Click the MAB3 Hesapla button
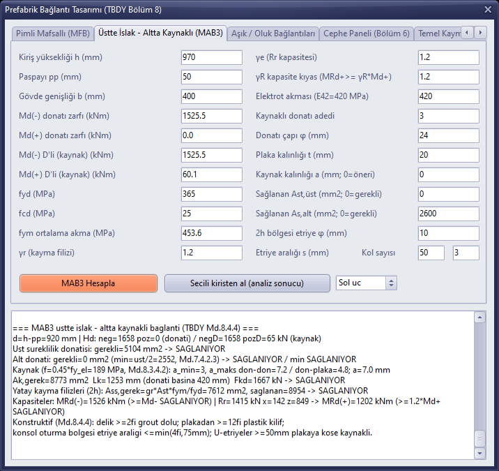The height and width of the screenshot is (471, 499). click(x=89, y=283)
